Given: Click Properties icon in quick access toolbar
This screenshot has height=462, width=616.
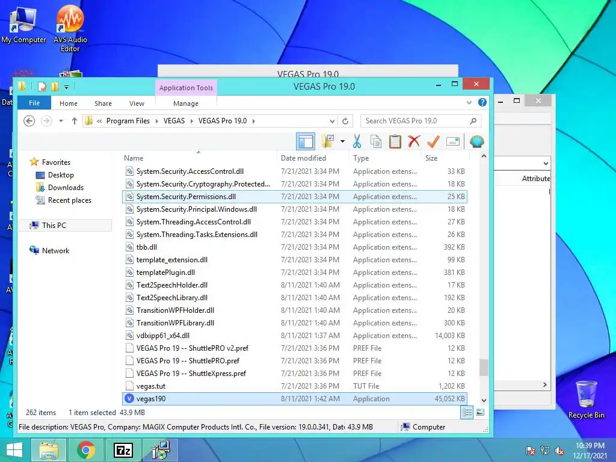Looking at the screenshot, I should click(42, 87).
